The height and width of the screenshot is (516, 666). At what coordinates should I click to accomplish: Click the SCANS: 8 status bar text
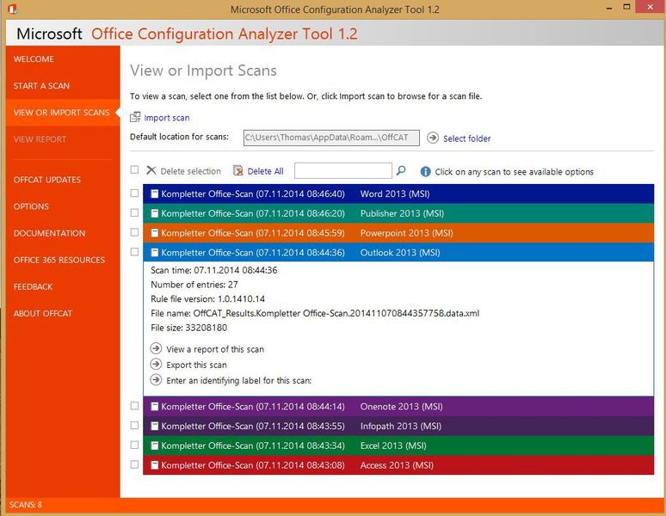click(x=26, y=505)
